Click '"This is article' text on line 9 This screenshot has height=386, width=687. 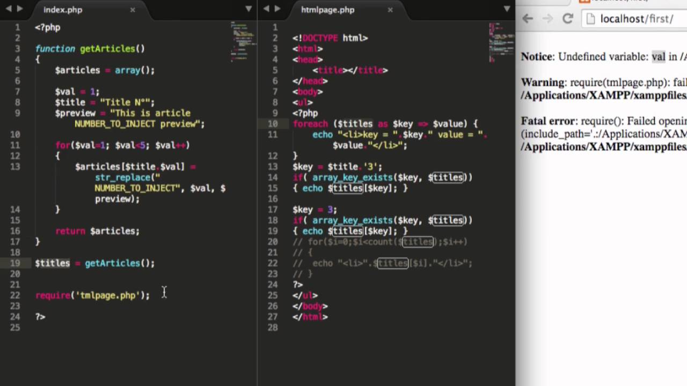pos(150,113)
